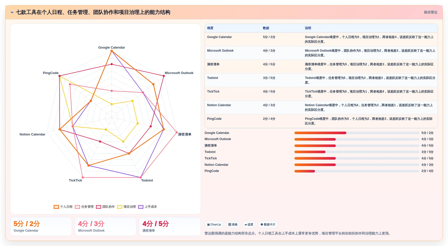Select the Google Calendar table row name
Screen dimensions: 448x246
(x=219, y=37)
